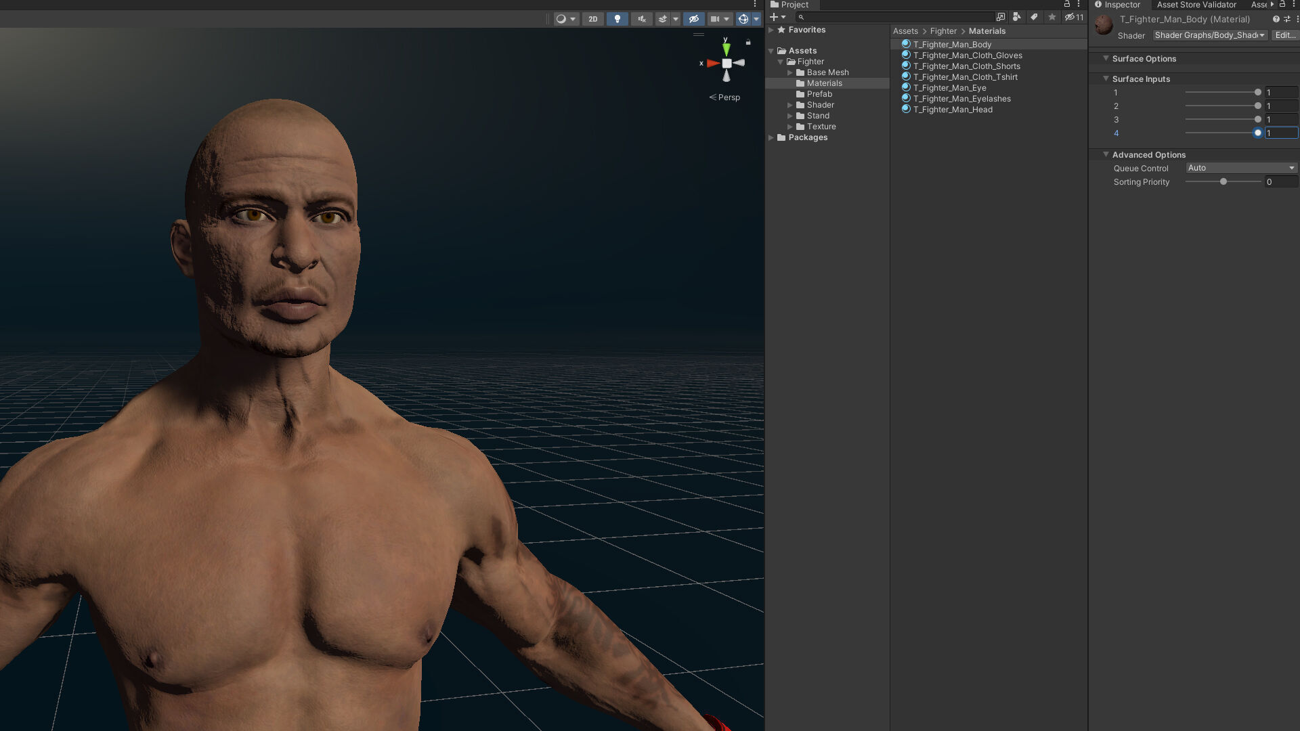Click the scene camera settings icon
The width and height of the screenshot is (1300, 731).
pos(715,19)
